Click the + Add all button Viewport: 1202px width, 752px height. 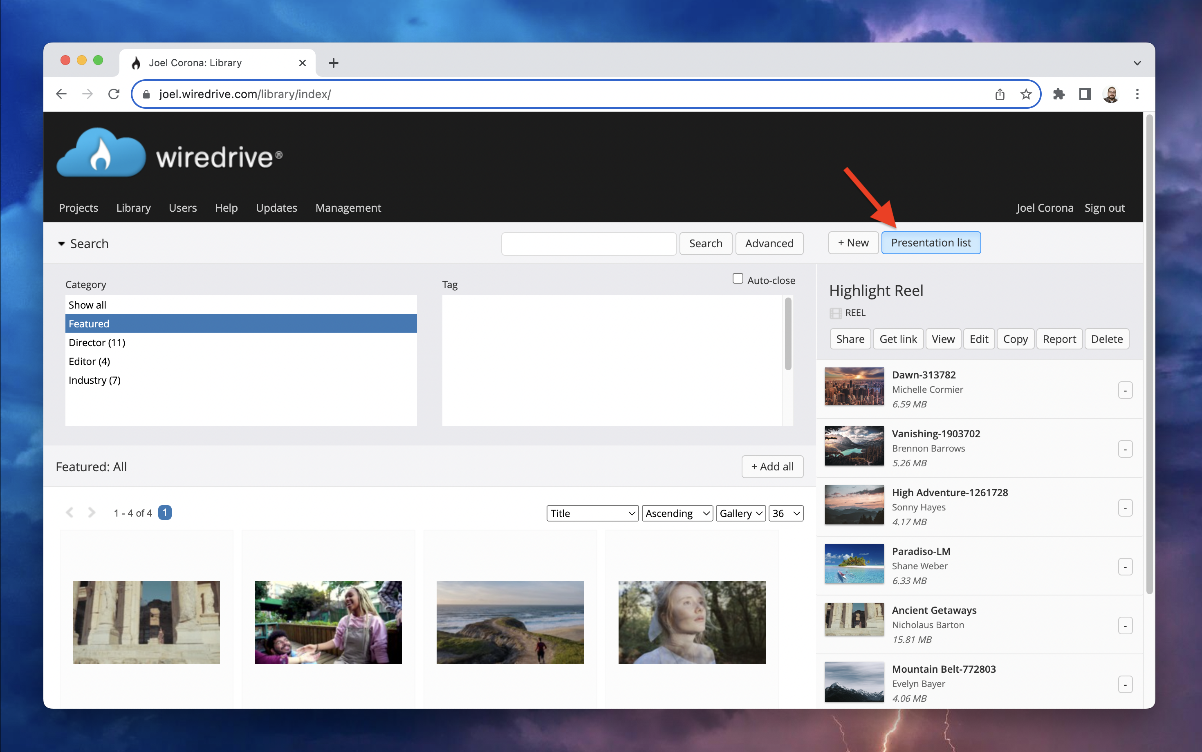(x=771, y=466)
